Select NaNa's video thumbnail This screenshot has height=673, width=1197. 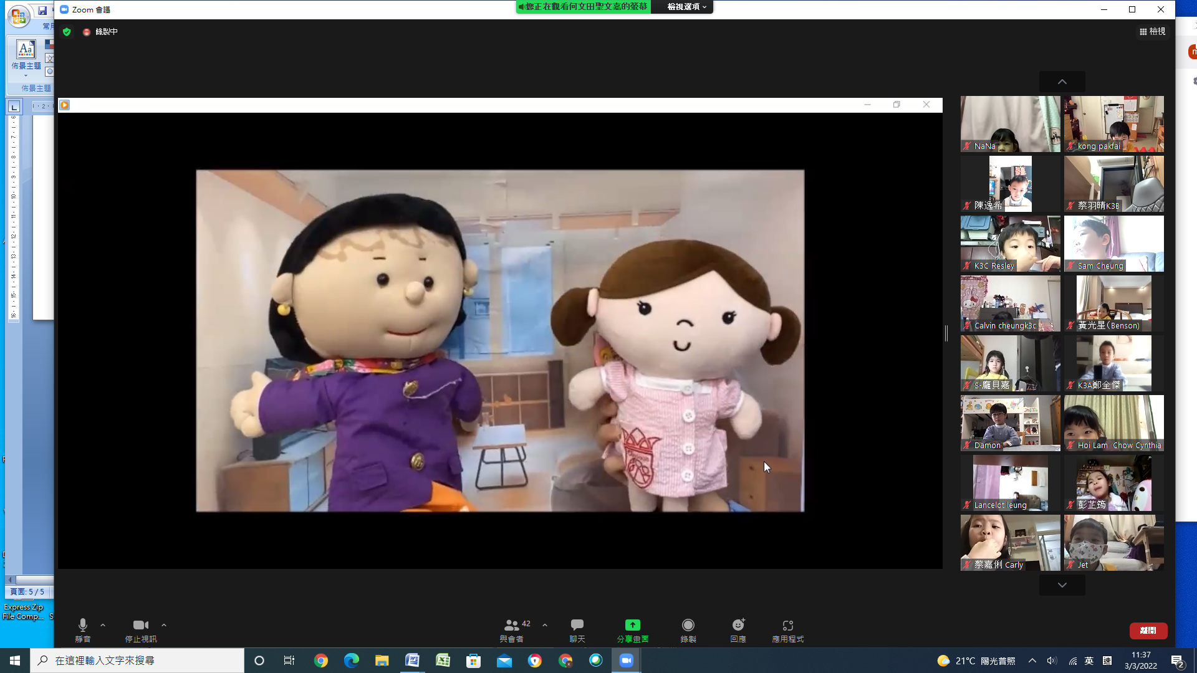click(x=1010, y=123)
